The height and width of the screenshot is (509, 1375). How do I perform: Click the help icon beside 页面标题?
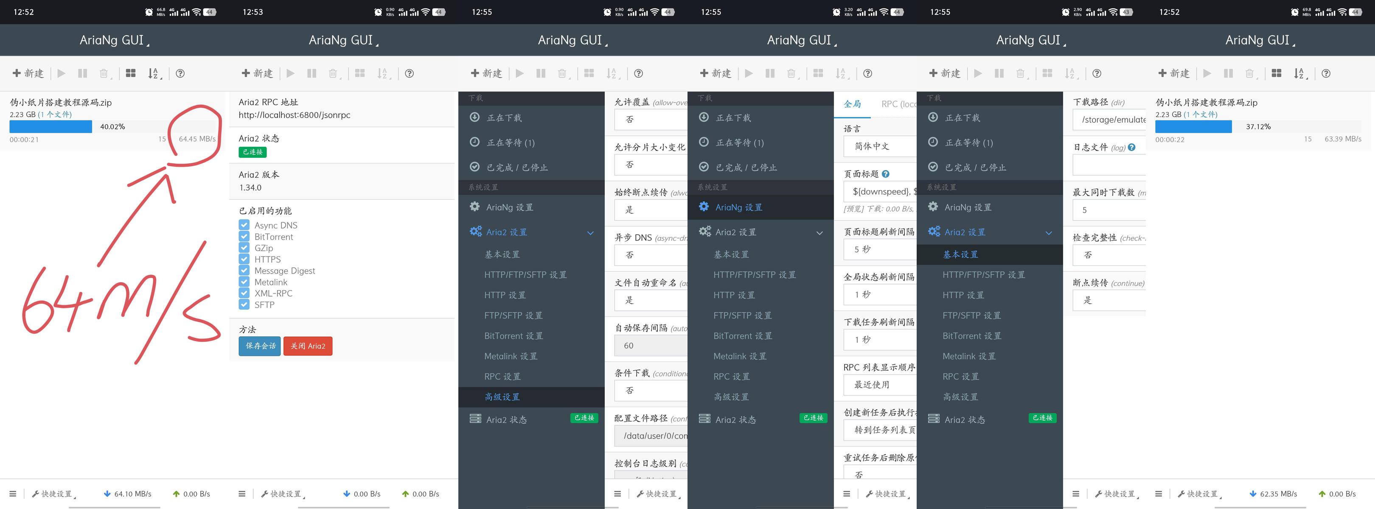click(886, 174)
